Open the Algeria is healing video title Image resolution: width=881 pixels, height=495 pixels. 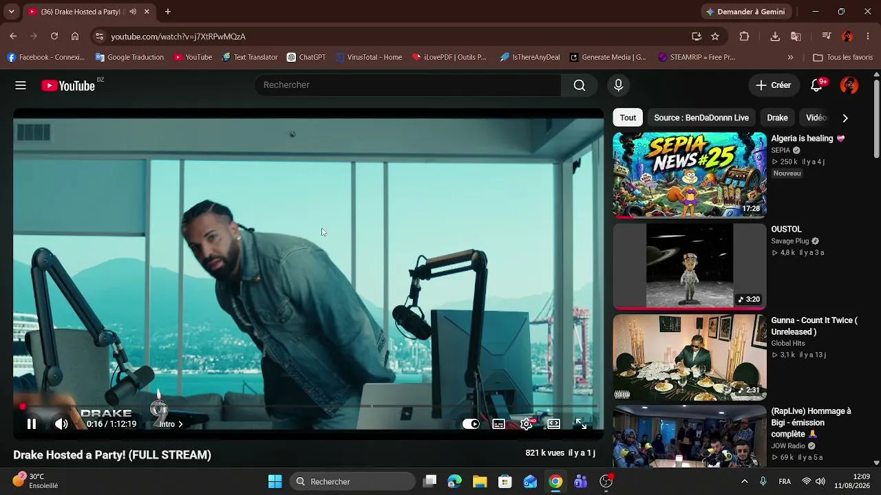(x=807, y=138)
